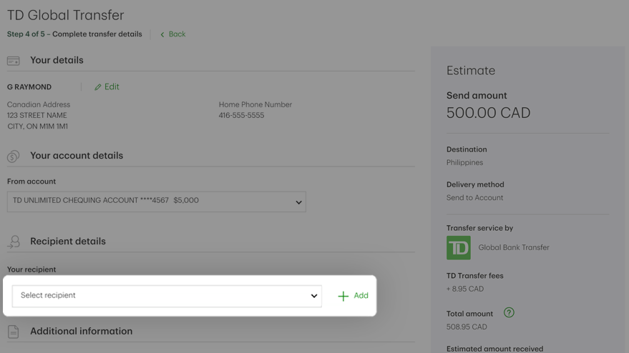Click the Destination label

[x=467, y=149]
